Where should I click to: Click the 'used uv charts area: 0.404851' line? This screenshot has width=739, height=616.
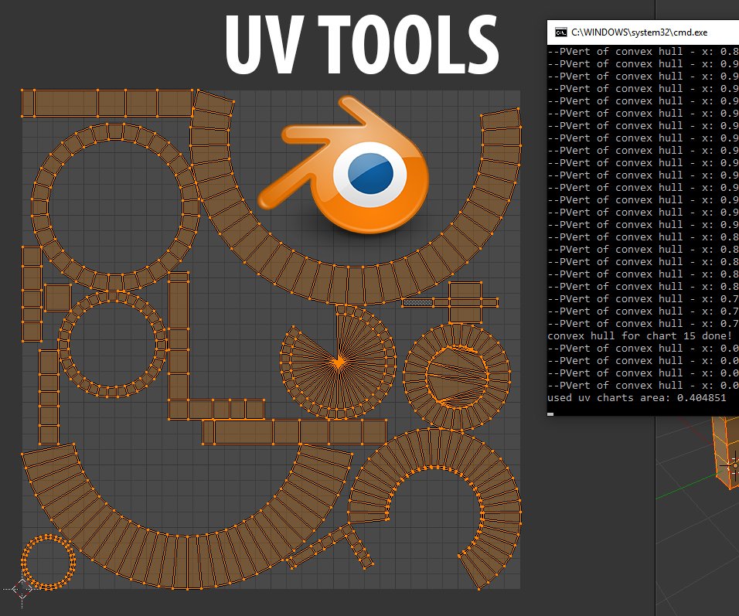(x=637, y=398)
